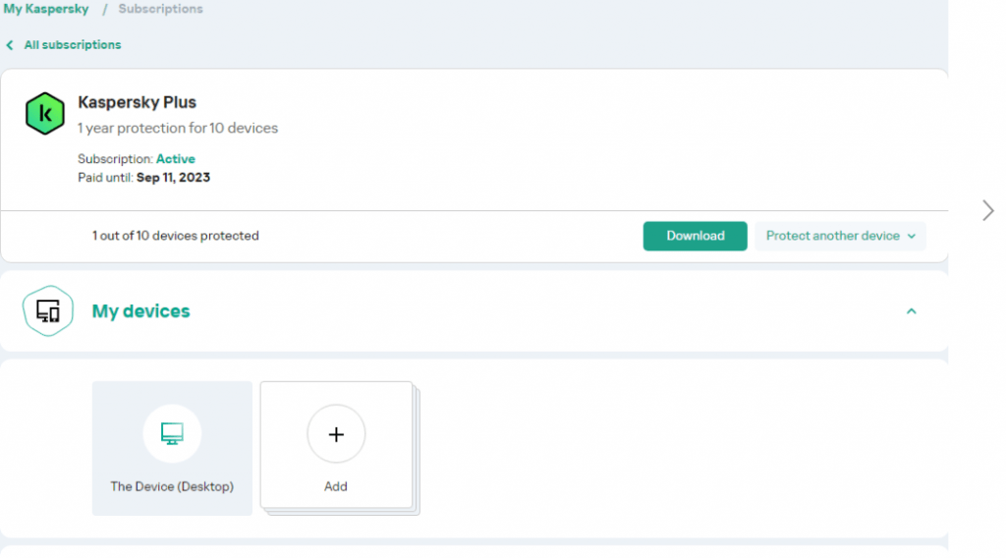Click '1 year protection for 10 devices' text
Image resolution: width=1006 pixels, height=558 pixels.
pos(178,129)
